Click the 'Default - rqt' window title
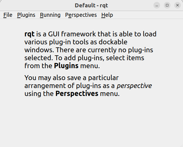183x147 pixels. [91, 6]
